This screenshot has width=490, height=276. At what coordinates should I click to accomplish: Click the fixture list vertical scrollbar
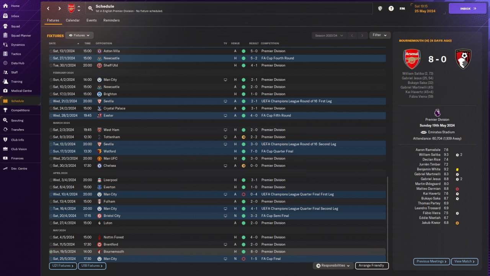[x=387, y=219]
